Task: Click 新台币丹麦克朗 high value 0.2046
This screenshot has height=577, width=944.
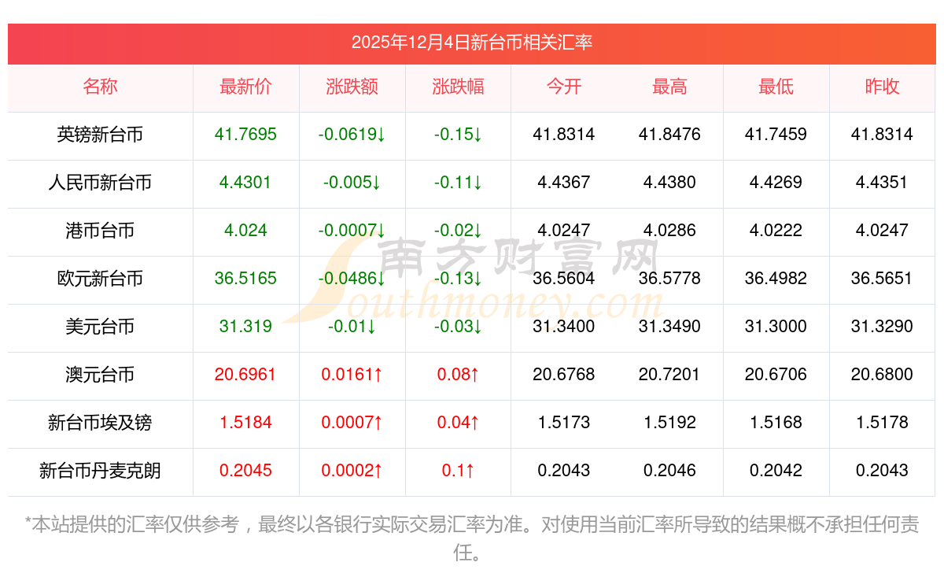Action: click(x=669, y=471)
